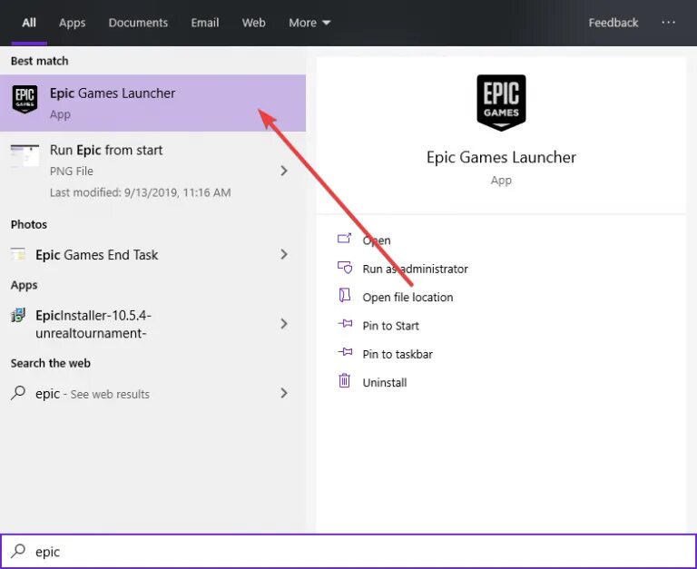Click the EpicInstaller app icon
The width and height of the screenshot is (697, 569).
(18, 315)
